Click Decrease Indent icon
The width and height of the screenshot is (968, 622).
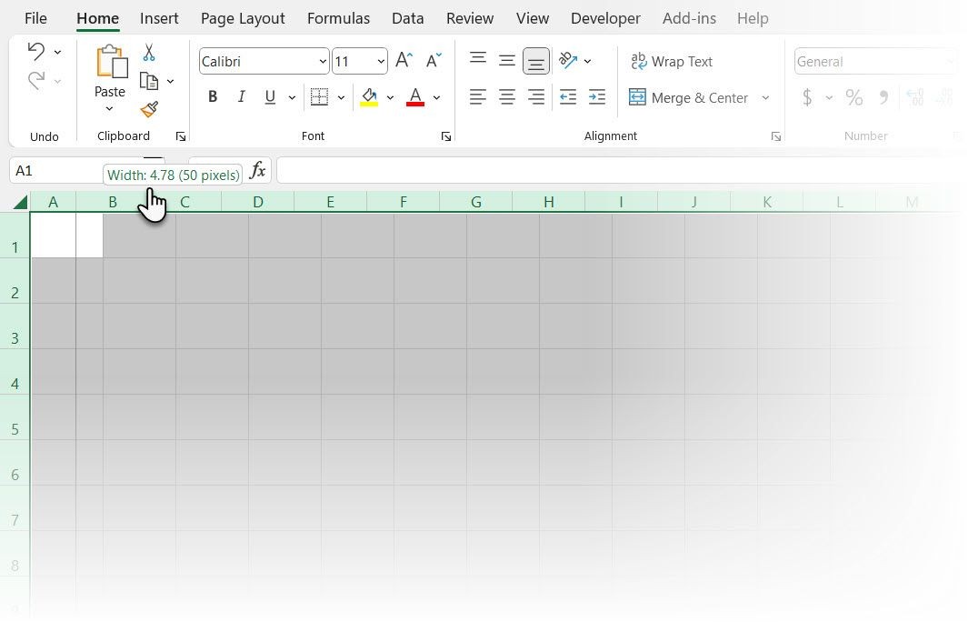pos(568,97)
